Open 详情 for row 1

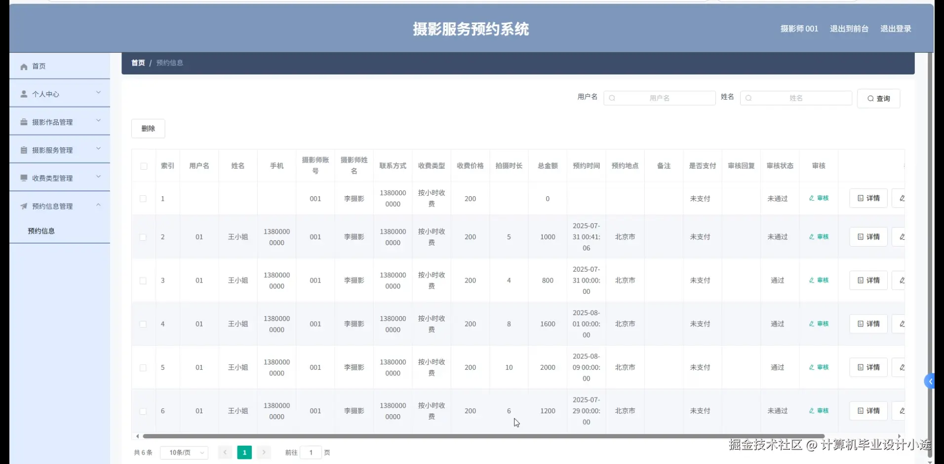point(868,198)
